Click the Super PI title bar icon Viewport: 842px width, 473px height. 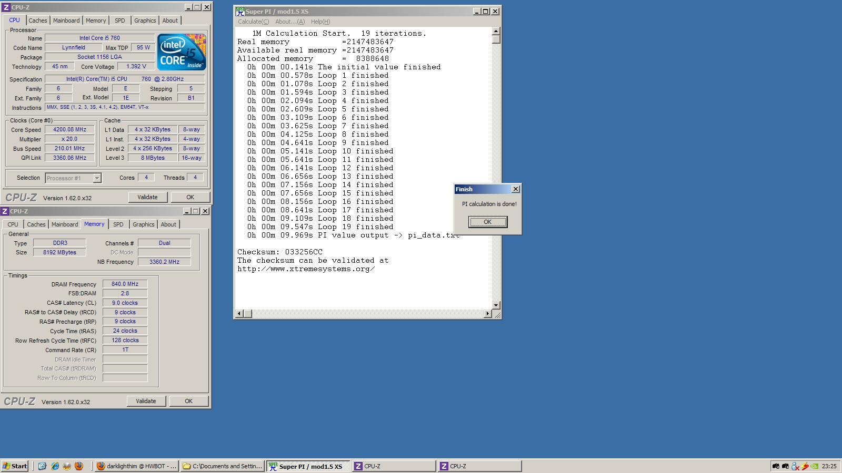click(240, 11)
